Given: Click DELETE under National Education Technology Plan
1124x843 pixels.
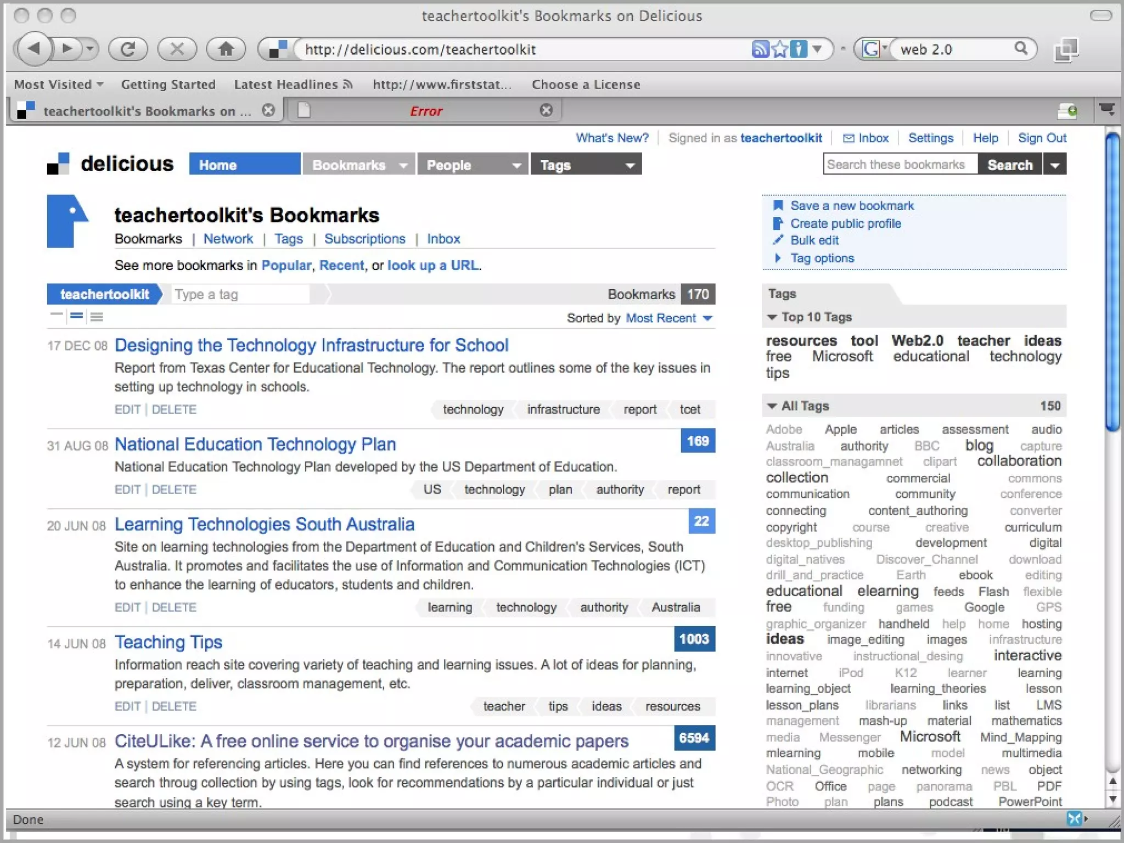Looking at the screenshot, I should tap(174, 490).
